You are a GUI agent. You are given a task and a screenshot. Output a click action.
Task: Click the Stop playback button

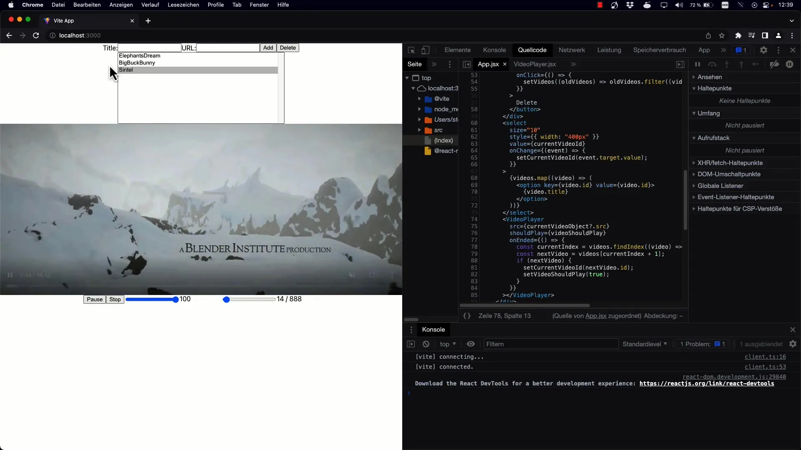point(114,299)
